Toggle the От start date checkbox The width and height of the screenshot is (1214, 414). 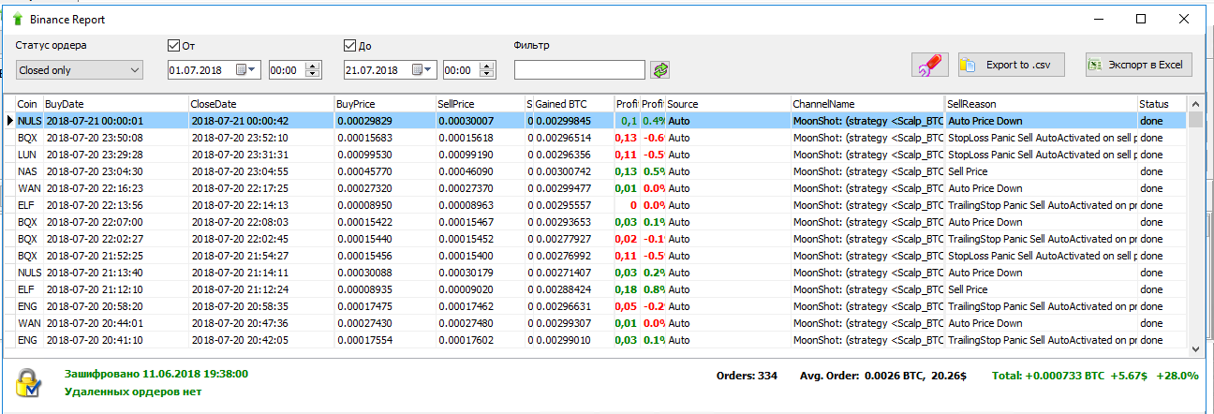173,45
